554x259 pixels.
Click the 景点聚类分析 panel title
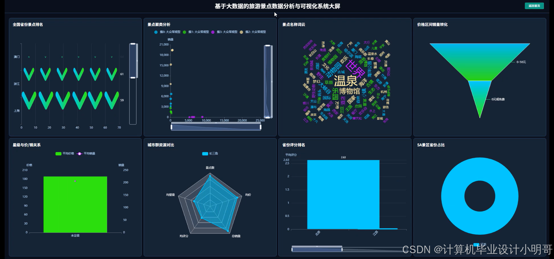[159, 25]
